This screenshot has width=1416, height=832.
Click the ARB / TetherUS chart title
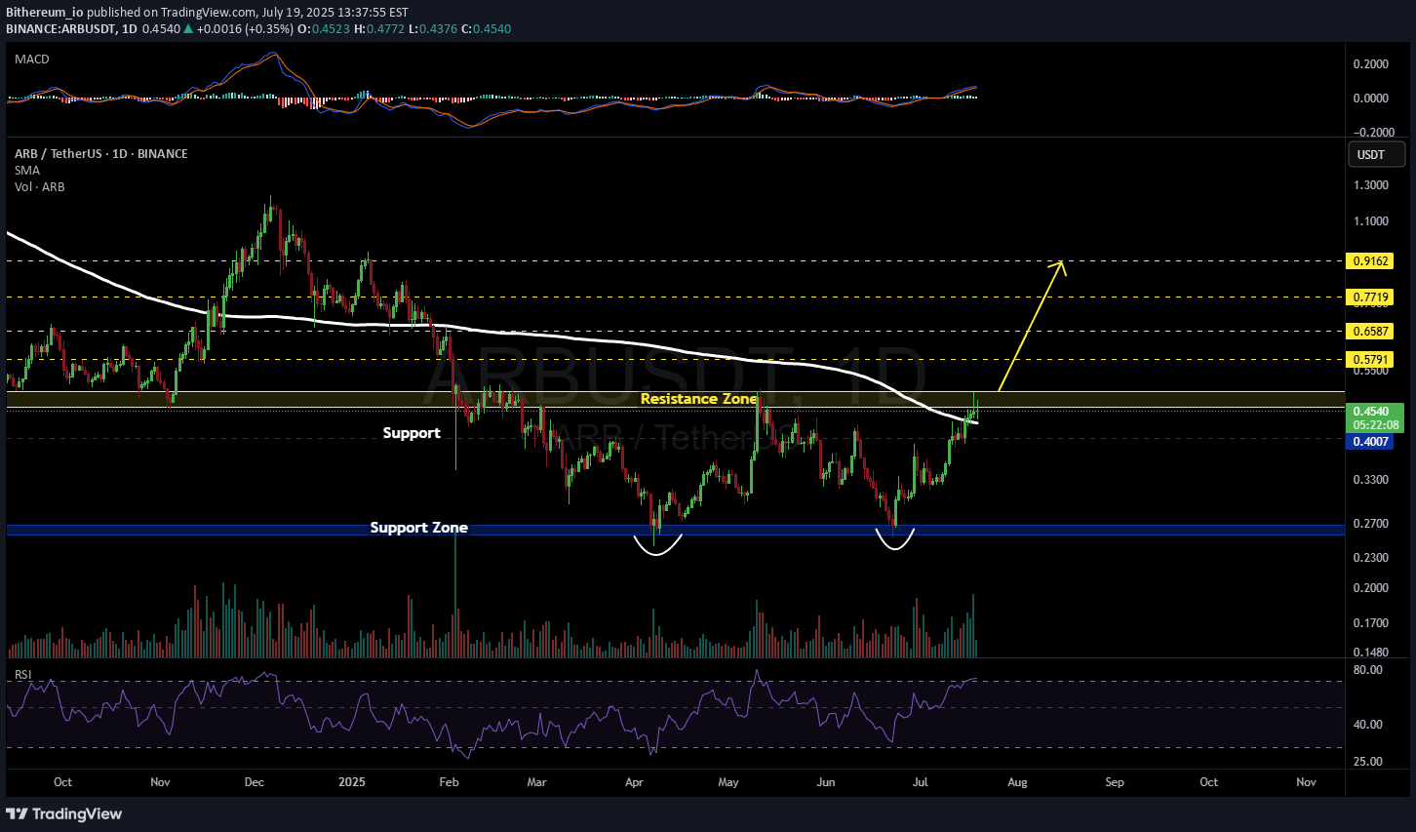point(101,154)
